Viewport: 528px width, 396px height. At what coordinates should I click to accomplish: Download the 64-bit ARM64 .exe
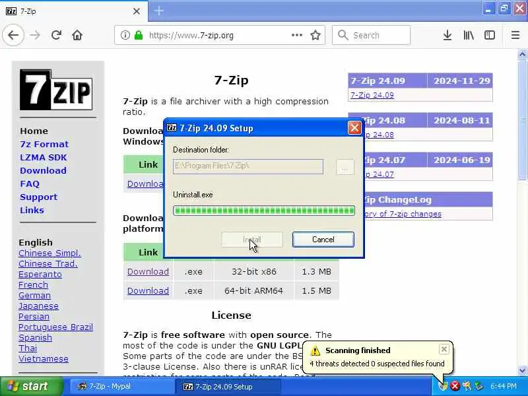click(x=148, y=290)
